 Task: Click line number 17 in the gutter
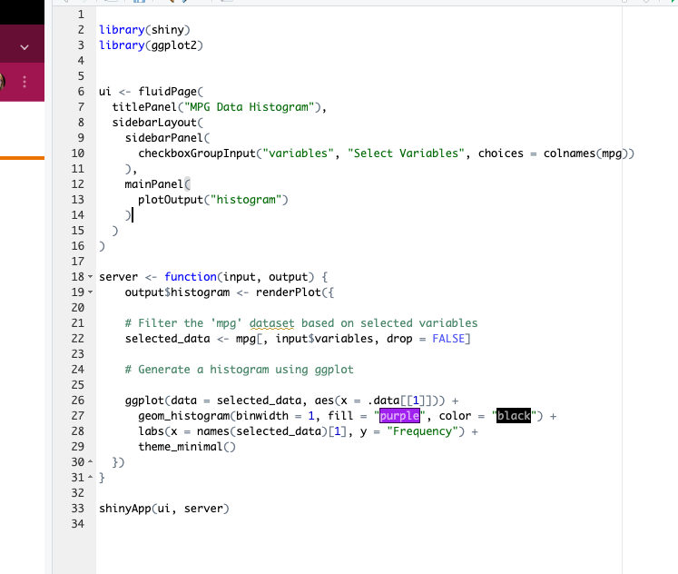click(x=78, y=262)
